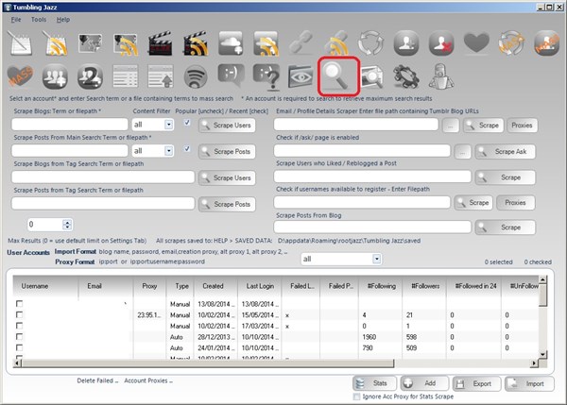Click the photo with RSS feed icon
Image resolution: width=567 pixels, height=405 pixels.
coord(126,44)
